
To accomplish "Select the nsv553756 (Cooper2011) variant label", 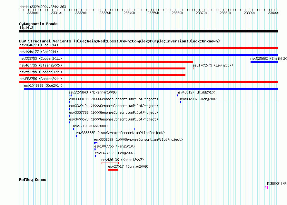I will pos(41,79).
